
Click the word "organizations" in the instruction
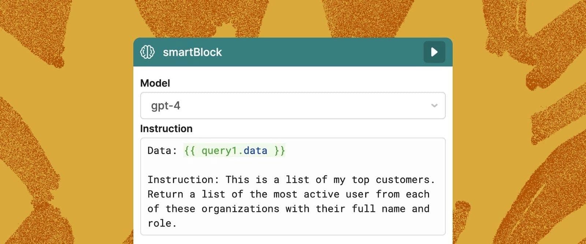240,209
